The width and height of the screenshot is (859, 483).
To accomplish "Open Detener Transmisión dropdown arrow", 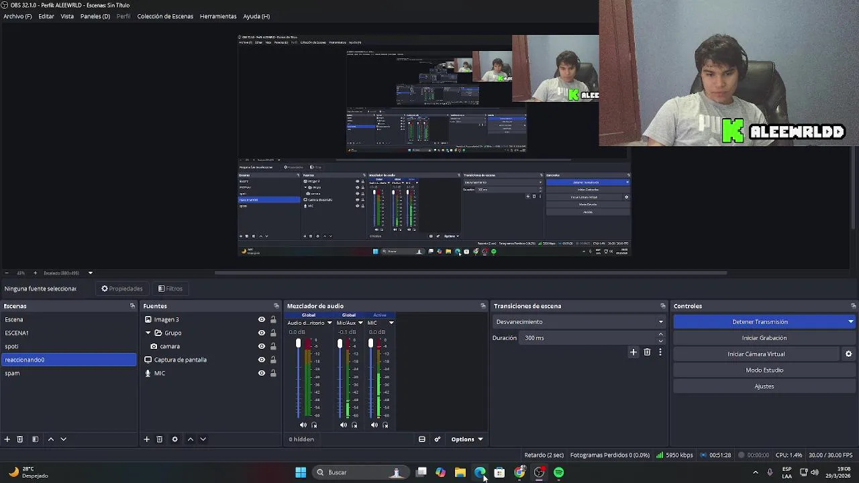I will 850,322.
